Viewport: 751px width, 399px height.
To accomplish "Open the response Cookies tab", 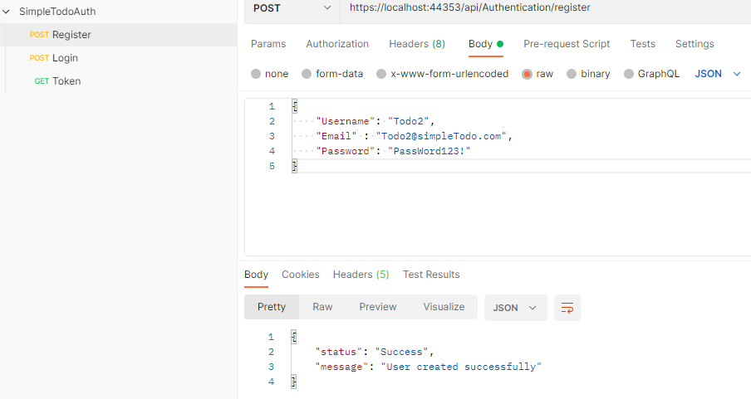I will coord(300,275).
